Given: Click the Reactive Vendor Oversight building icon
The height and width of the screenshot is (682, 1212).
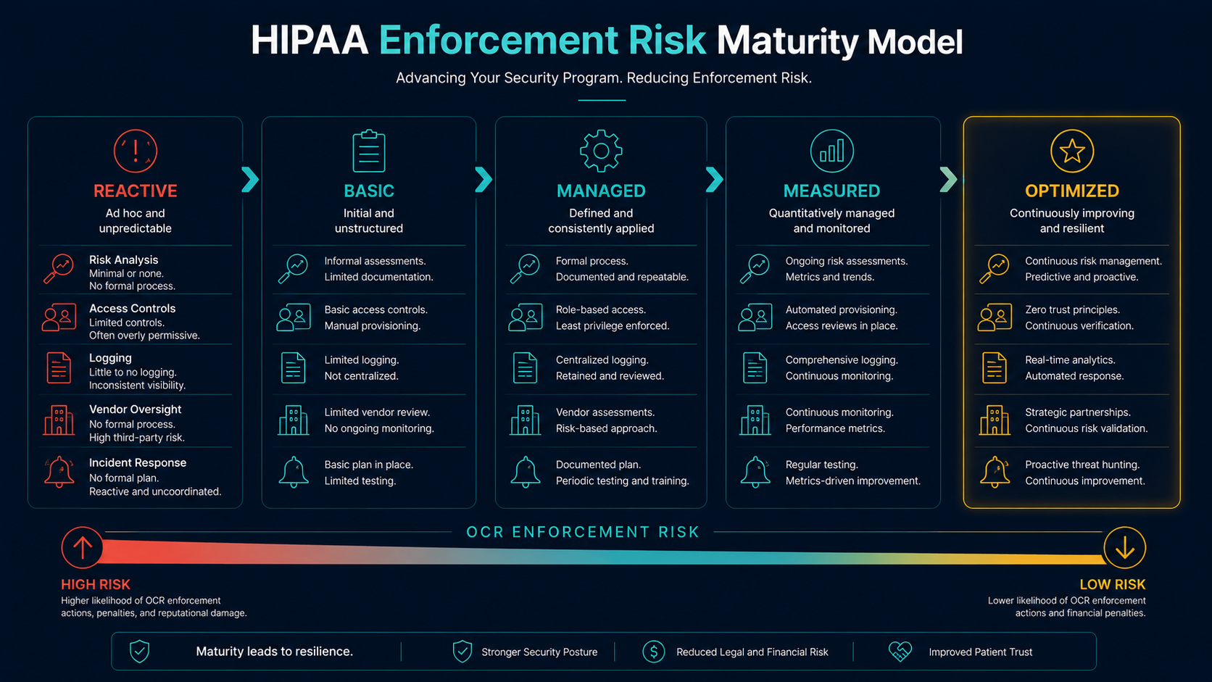Looking at the screenshot, I should [x=59, y=420].
